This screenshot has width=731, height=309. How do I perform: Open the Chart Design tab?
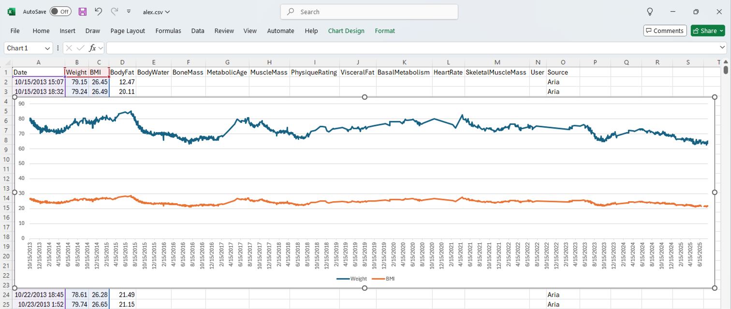pos(346,30)
